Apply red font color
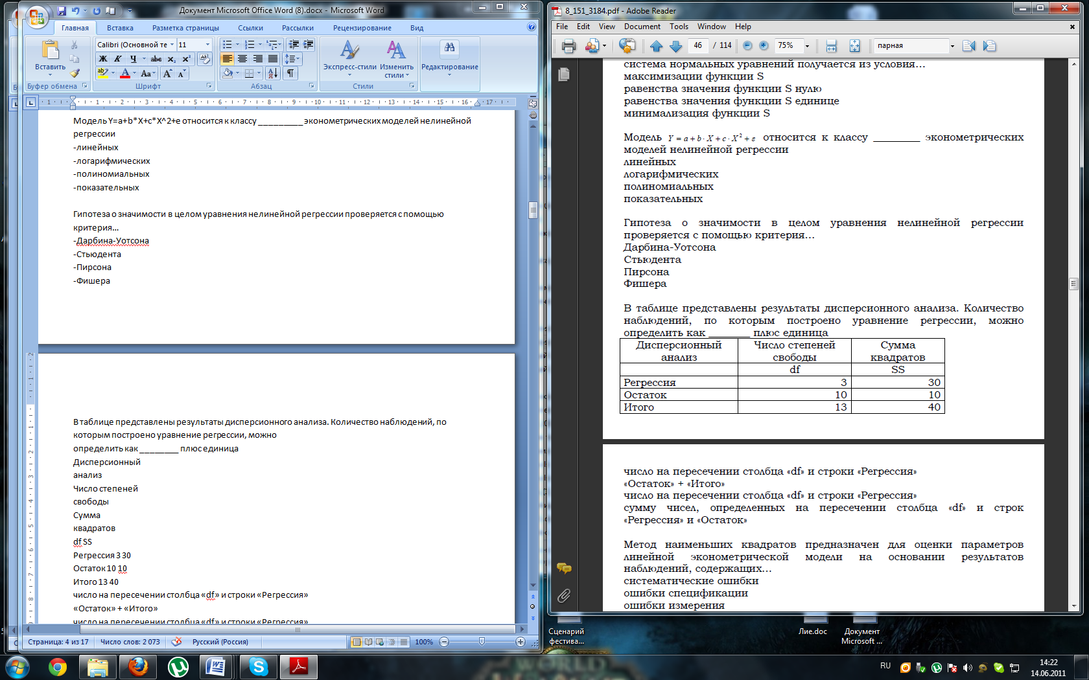This screenshot has height=680, width=1089. click(x=125, y=73)
